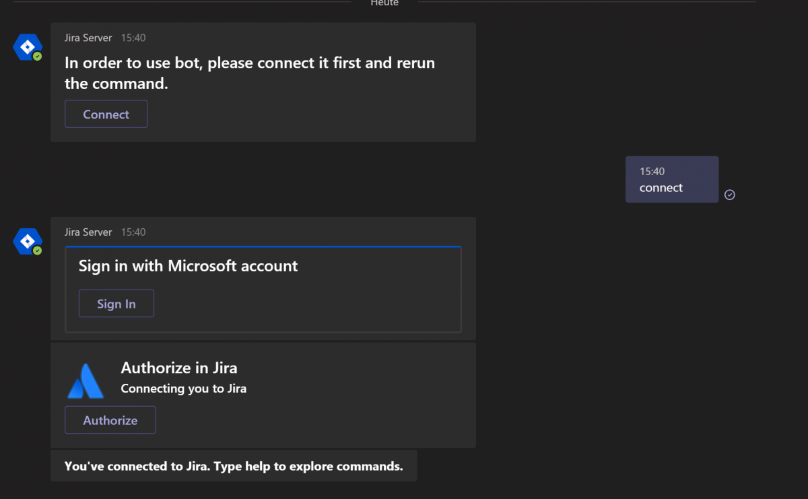
Task: Click the "Connecting you to Jira" subtitle
Action: pyautogui.click(x=184, y=389)
